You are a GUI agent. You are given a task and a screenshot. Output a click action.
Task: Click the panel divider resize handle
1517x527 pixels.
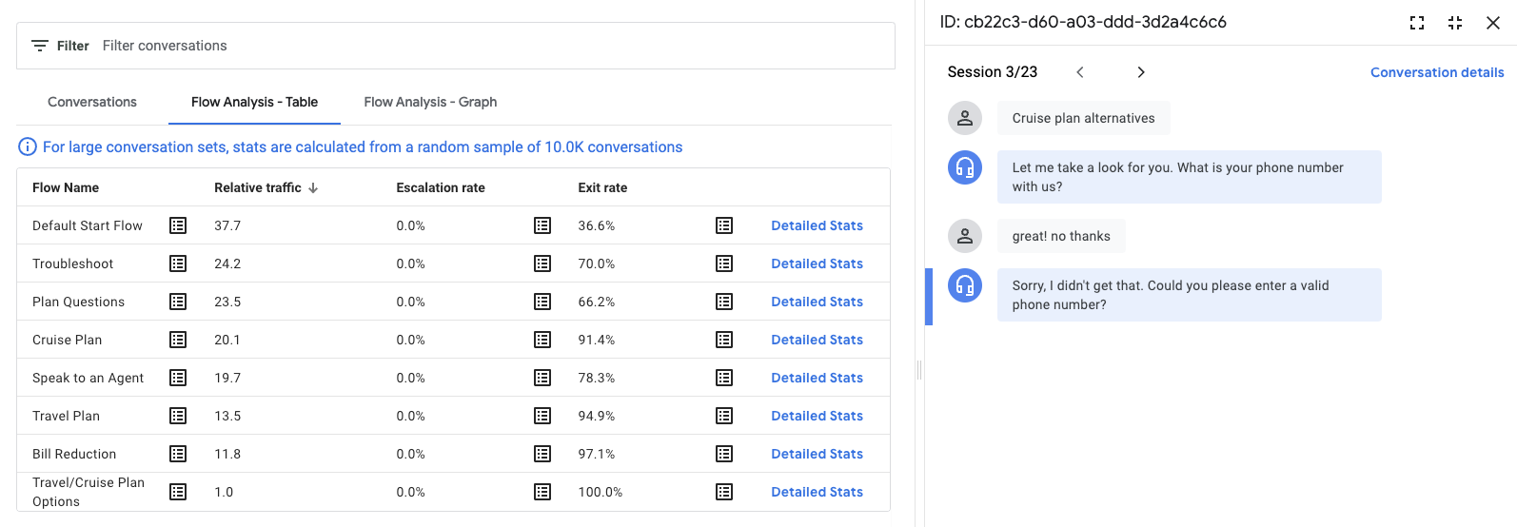click(919, 370)
